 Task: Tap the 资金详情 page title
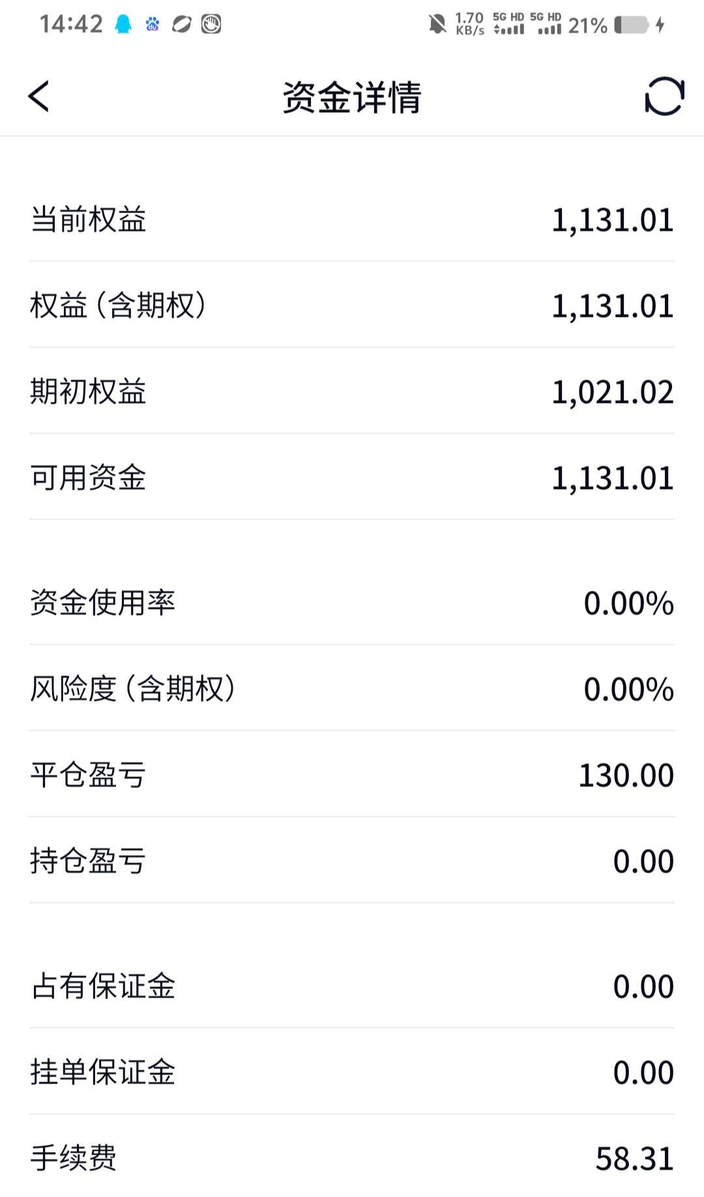(x=352, y=97)
